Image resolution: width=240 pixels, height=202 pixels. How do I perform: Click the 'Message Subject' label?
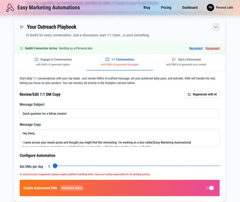[x=32, y=104]
